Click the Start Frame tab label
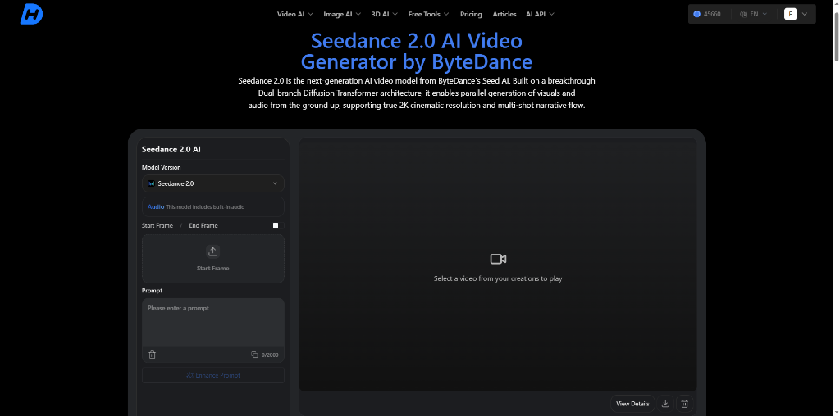This screenshot has width=840, height=416. (157, 225)
